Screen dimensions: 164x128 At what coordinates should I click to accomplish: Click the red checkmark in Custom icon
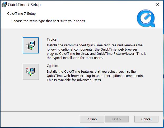point(27,68)
